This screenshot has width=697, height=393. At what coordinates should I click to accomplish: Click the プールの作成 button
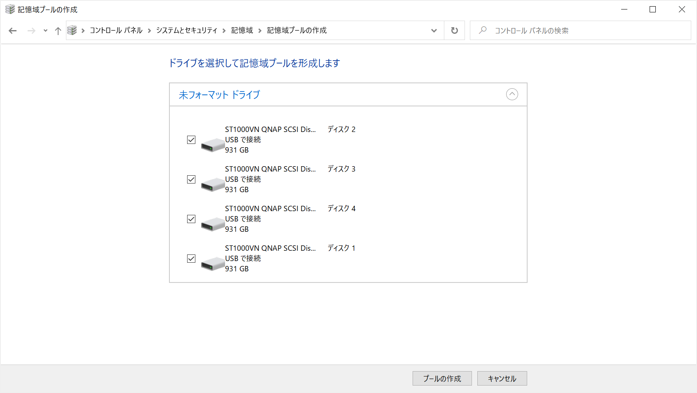442,378
